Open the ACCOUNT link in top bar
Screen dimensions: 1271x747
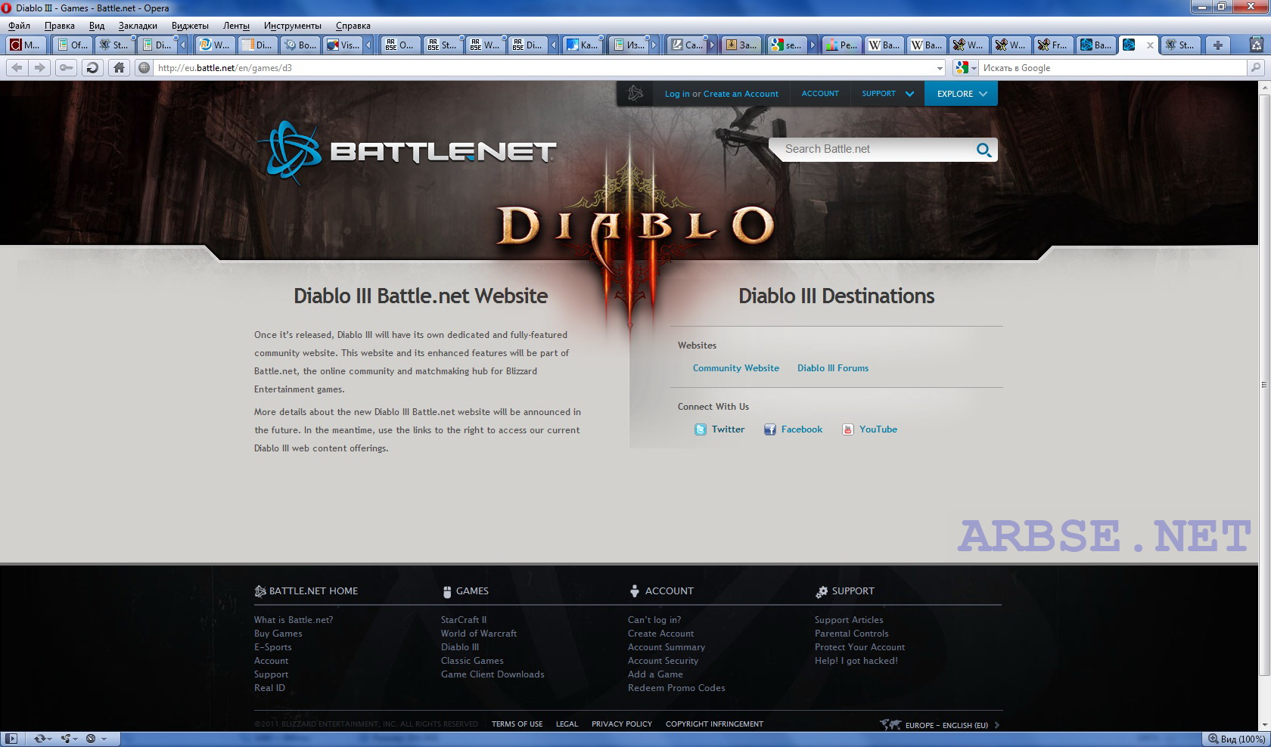[x=820, y=94]
